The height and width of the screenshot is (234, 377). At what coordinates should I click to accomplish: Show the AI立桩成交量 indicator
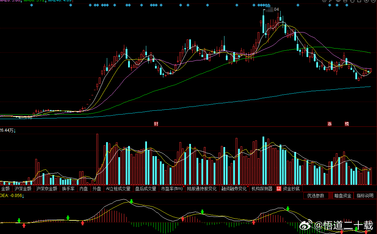click(x=118, y=189)
